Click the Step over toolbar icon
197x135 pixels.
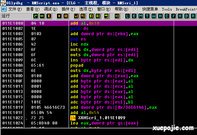click(83, 16)
